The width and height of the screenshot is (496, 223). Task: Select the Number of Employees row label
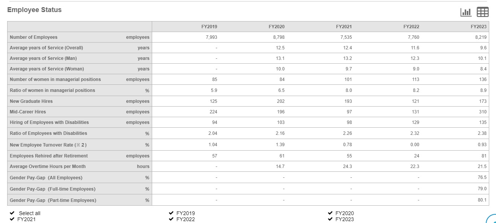click(x=34, y=37)
